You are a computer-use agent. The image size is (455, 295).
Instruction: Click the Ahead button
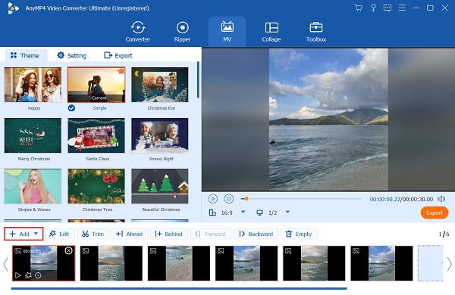coord(130,234)
